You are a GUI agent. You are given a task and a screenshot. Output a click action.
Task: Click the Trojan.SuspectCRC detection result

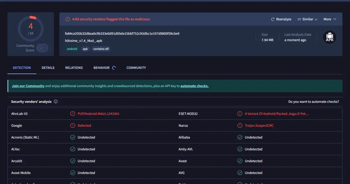(259, 125)
